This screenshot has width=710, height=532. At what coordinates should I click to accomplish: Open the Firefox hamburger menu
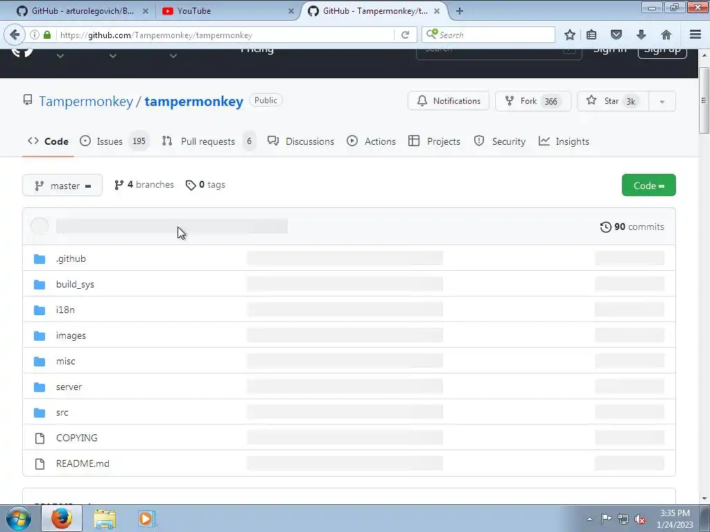(x=695, y=35)
